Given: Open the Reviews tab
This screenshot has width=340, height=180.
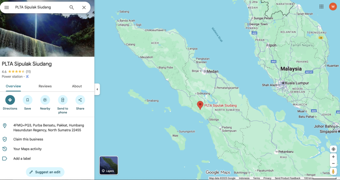Looking at the screenshot, I should tap(45, 86).
